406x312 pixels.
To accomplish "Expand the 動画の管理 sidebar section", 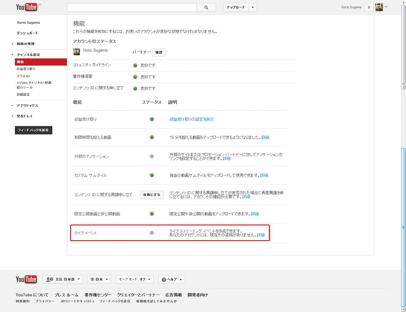I will pyautogui.click(x=25, y=44).
